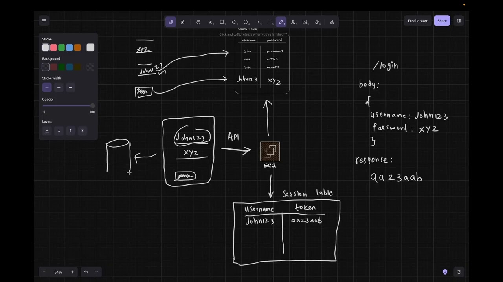Choose the green stroke color swatch
The width and height of the screenshot is (503, 282).
(x=61, y=47)
